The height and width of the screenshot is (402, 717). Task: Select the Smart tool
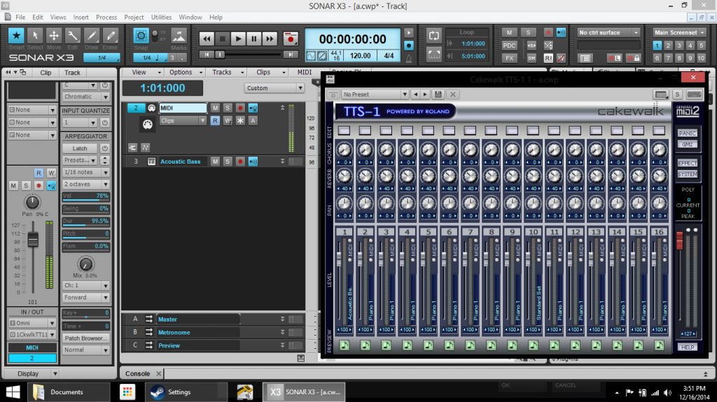click(16, 36)
